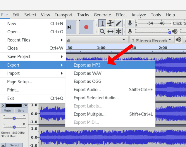Open the File menu
The height and width of the screenshot is (147, 186).
coord(4,15)
